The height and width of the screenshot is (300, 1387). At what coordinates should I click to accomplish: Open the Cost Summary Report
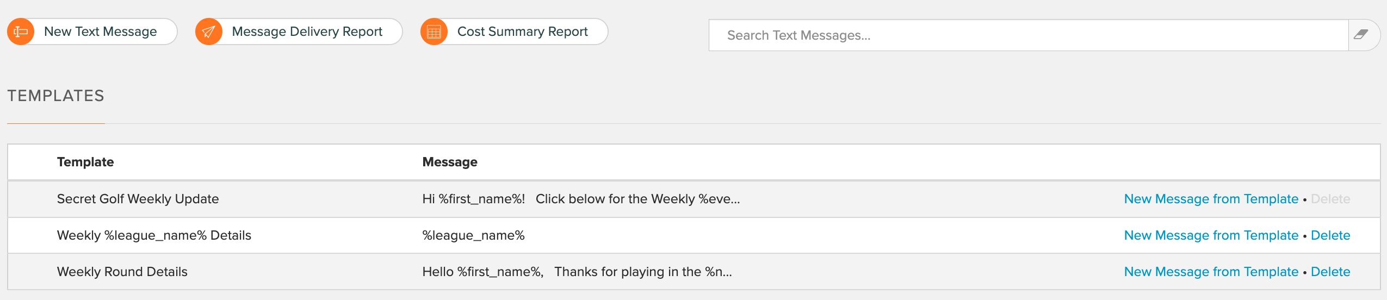515,32
